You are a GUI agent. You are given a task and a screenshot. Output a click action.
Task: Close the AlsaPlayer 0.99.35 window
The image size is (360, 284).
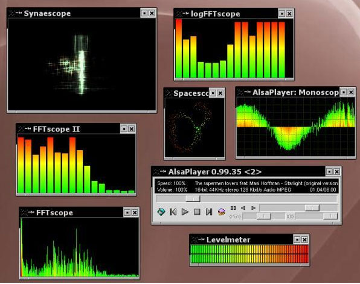click(x=336, y=171)
